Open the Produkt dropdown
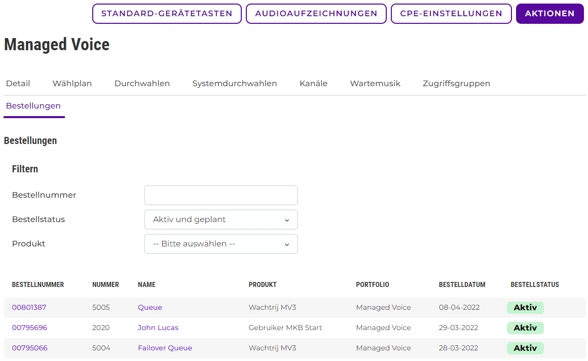The image size is (588, 361). [x=221, y=244]
